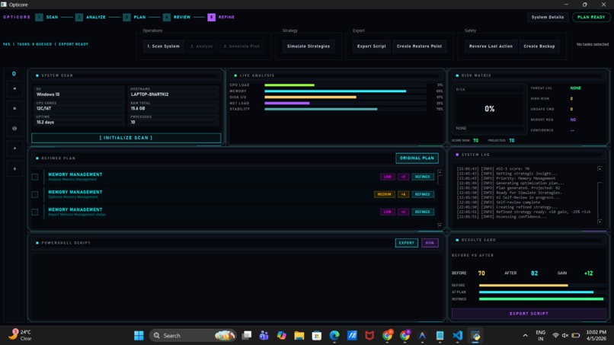
Task: Switch to the REVIEW step
Action: (182, 18)
